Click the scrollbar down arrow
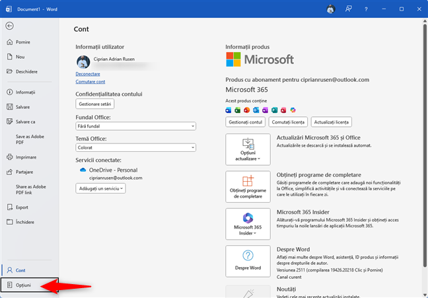 pyautogui.click(x=425, y=295)
